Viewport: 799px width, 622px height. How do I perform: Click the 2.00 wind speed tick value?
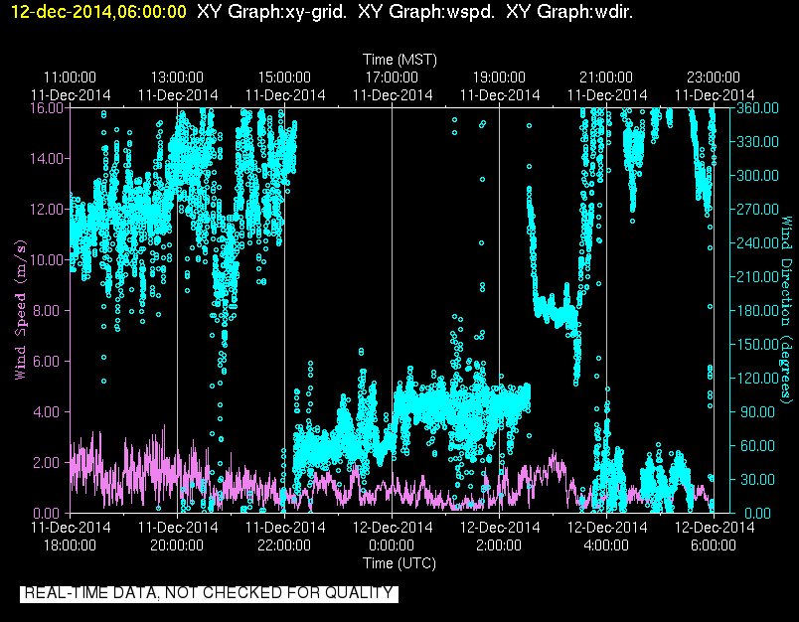[47, 463]
